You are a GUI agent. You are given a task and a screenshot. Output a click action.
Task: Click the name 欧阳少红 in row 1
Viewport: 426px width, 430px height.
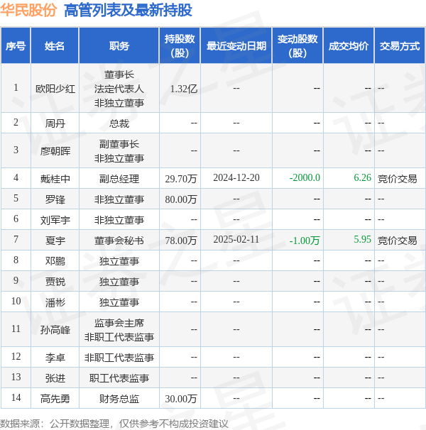55,89
